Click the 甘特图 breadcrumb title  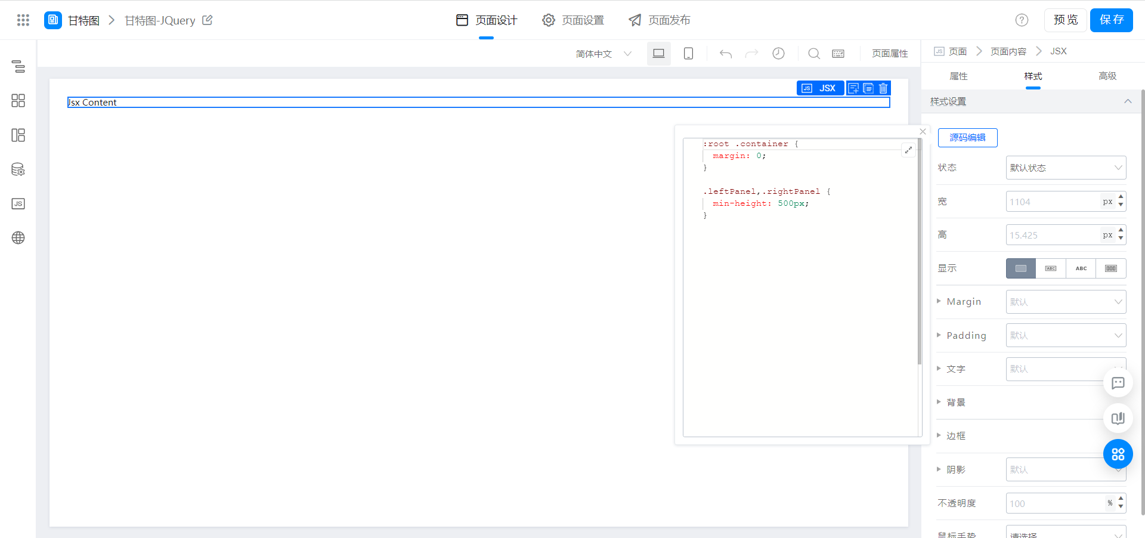(83, 20)
